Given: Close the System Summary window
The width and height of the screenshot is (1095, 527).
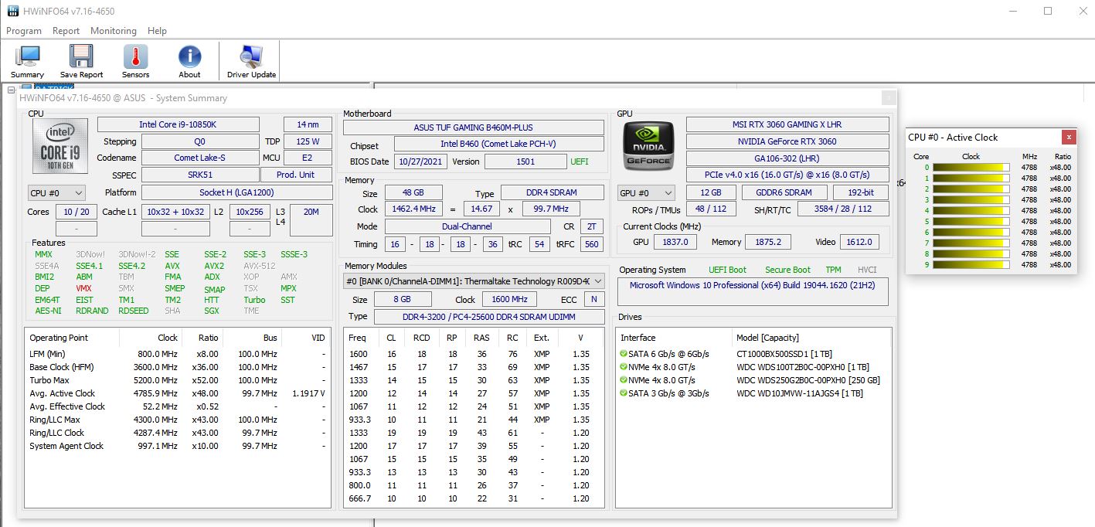Looking at the screenshot, I should tap(889, 97).
